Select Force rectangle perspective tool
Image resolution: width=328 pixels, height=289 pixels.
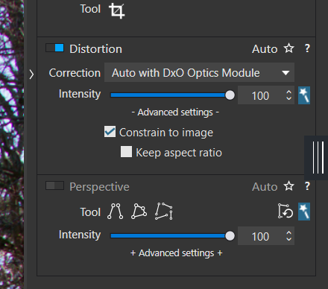tap(139, 212)
